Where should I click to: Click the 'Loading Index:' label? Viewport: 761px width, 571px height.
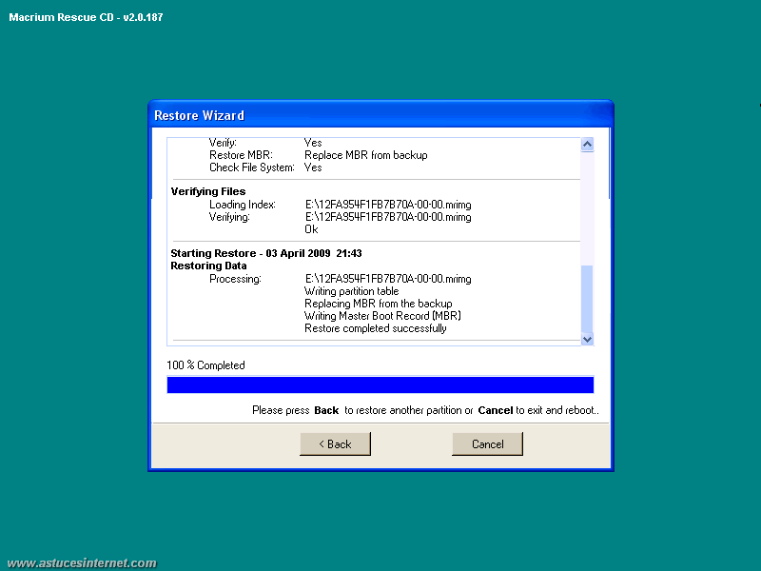(x=243, y=205)
